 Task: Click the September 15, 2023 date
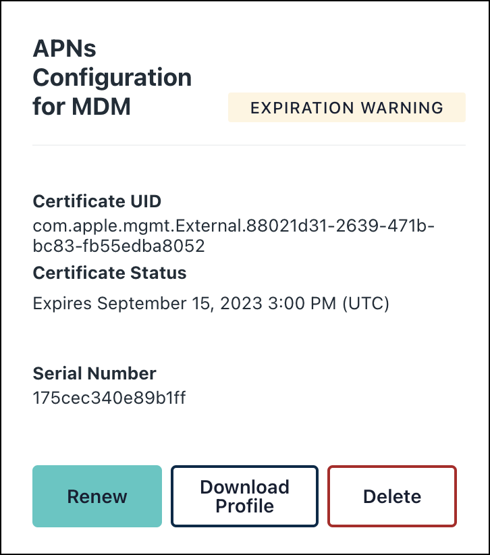(178, 304)
